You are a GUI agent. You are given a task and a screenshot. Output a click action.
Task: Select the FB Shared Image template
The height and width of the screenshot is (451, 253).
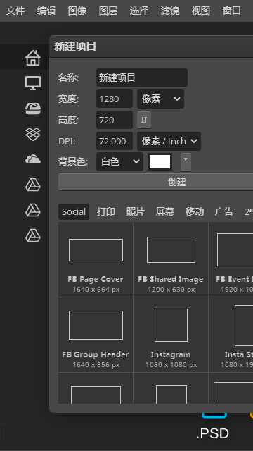point(171,259)
